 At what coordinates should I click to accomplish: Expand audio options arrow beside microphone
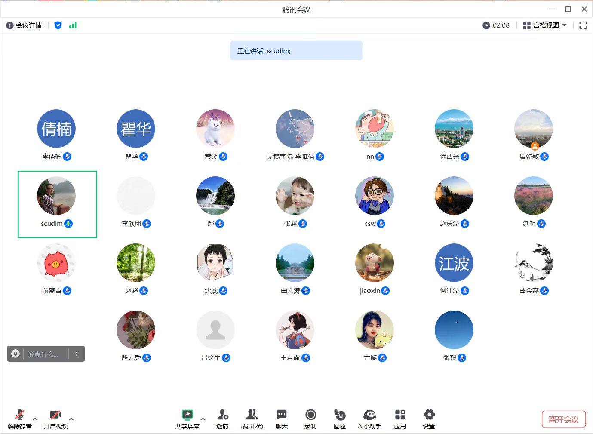[x=35, y=419]
